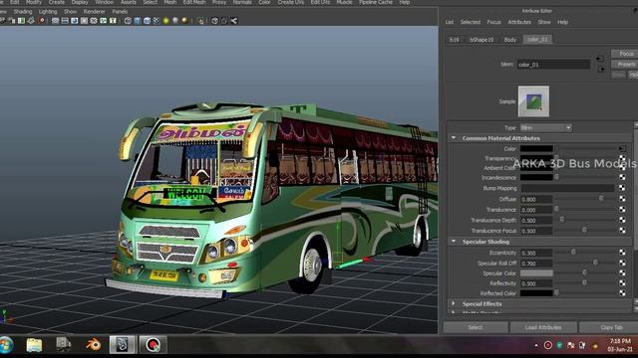The width and height of the screenshot is (638, 358).
Task: Toggle X-ray joints icon at end of viewport toolbar
Action: tap(233, 21)
